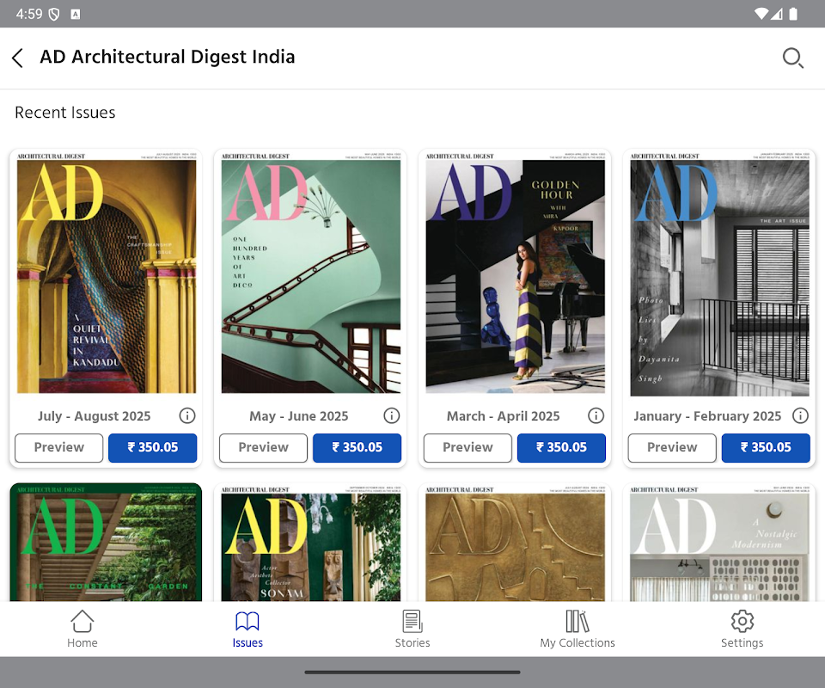Open the Settings tab
The image size is (825, 688).
[742, 629]
